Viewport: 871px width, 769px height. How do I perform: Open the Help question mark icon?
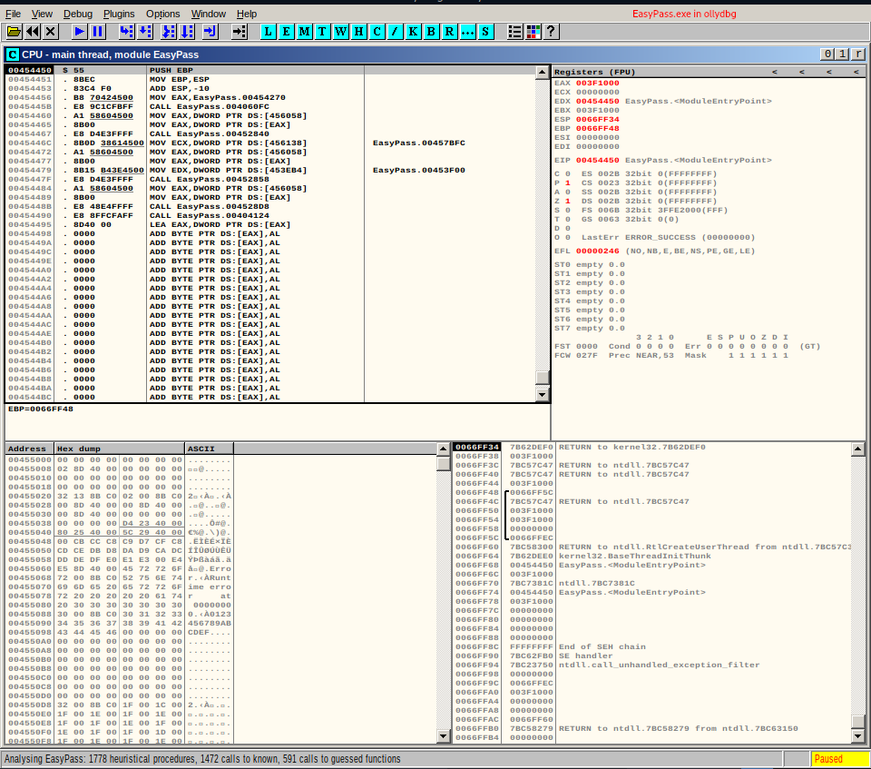click(x=551, y=32)
